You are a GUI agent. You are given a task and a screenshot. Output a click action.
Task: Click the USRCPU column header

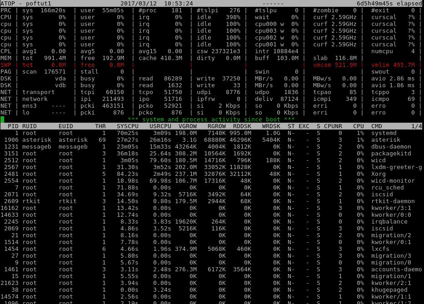(x=160, y=126)
